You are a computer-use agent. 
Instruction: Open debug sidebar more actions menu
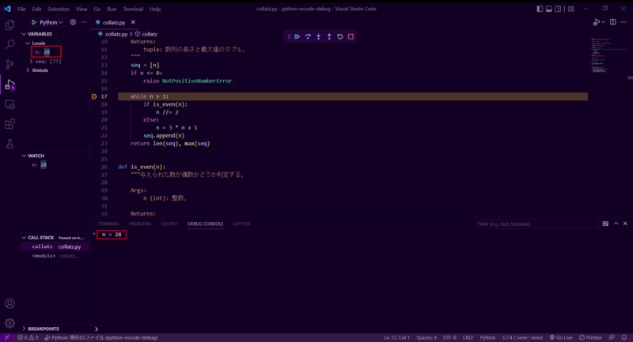pos(84,23)
